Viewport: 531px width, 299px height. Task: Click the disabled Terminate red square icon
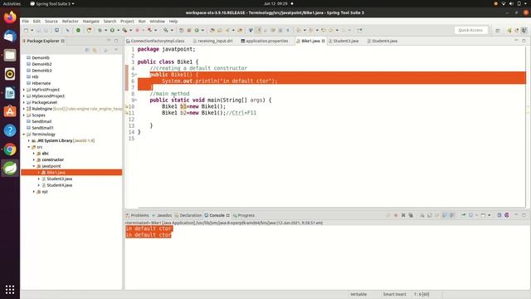[x=396, y=215]
